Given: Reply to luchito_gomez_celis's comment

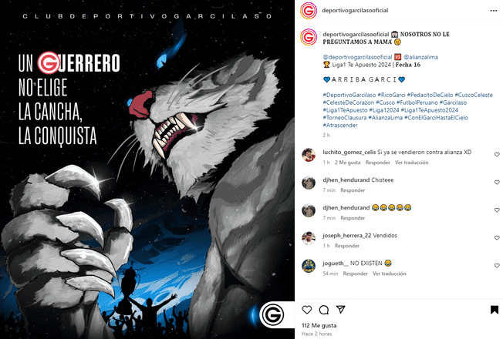Looking at the screenshot, I should click(377, 163).
